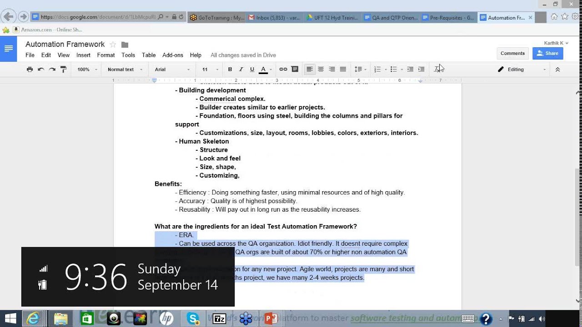
Task: Open the font size 11 dropdown
Action: point(210,69)
